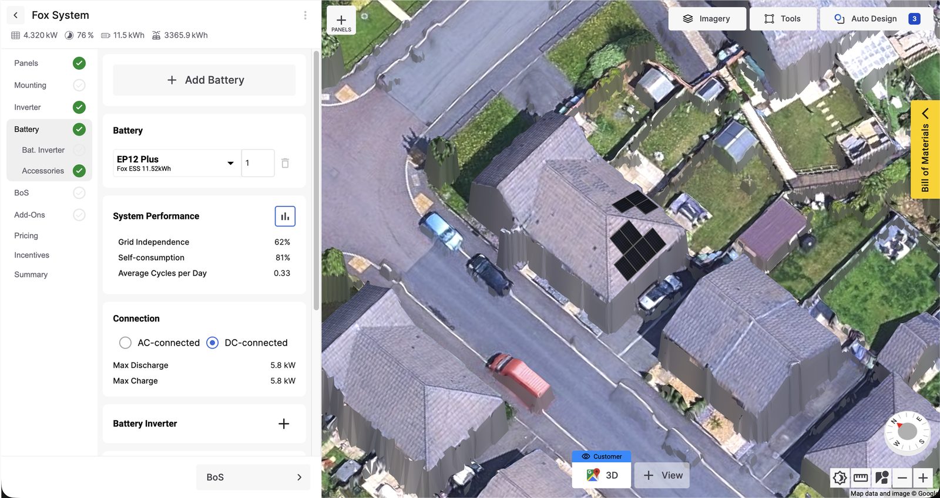Click the Add Panels plus icon on map
Screen dimensions: 940x498
tap(341, 21)
